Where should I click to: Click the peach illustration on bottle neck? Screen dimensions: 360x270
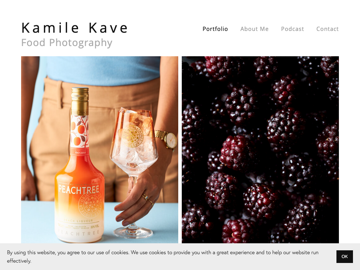pos(79,131)
